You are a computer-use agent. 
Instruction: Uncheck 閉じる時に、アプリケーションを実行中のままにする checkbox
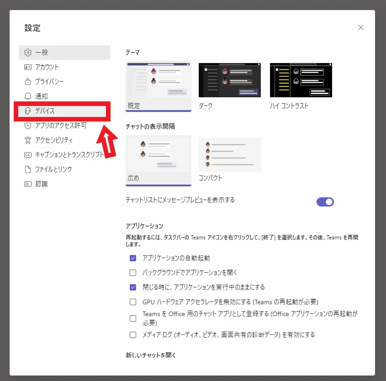[133, 287]
